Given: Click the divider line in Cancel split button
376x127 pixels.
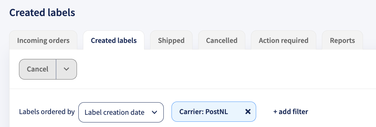Looking at the screenshot, I should point(56,69).
